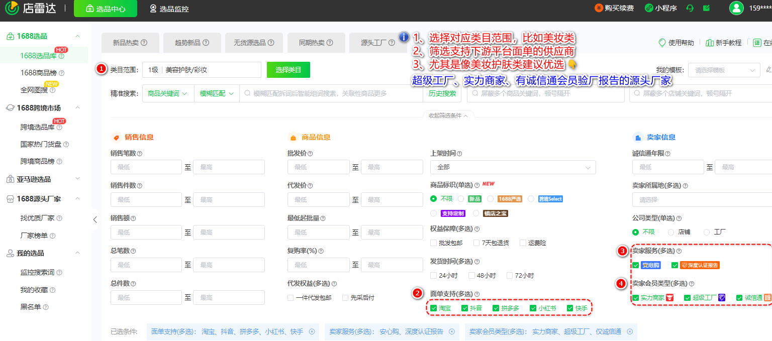
Task: Click the 新品热卖 button
Action: (130, 43)
